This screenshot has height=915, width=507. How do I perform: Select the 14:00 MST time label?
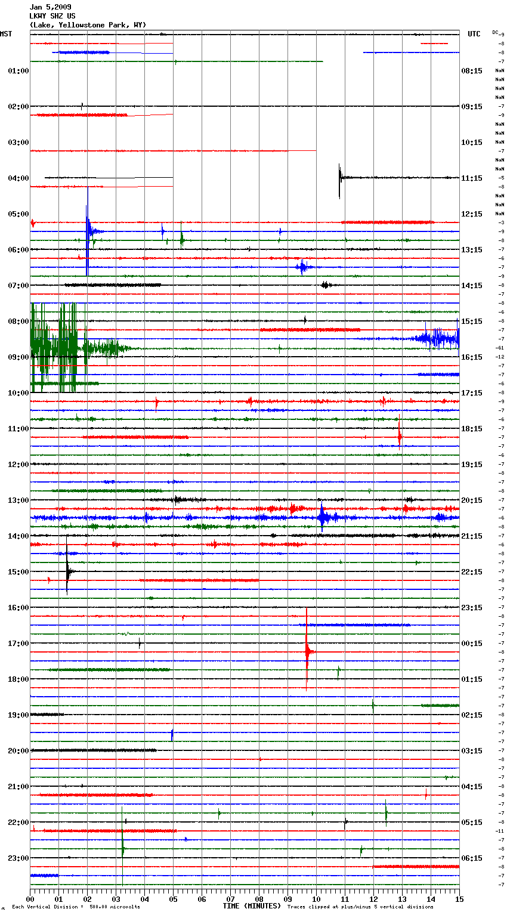(x=18, y=536)
